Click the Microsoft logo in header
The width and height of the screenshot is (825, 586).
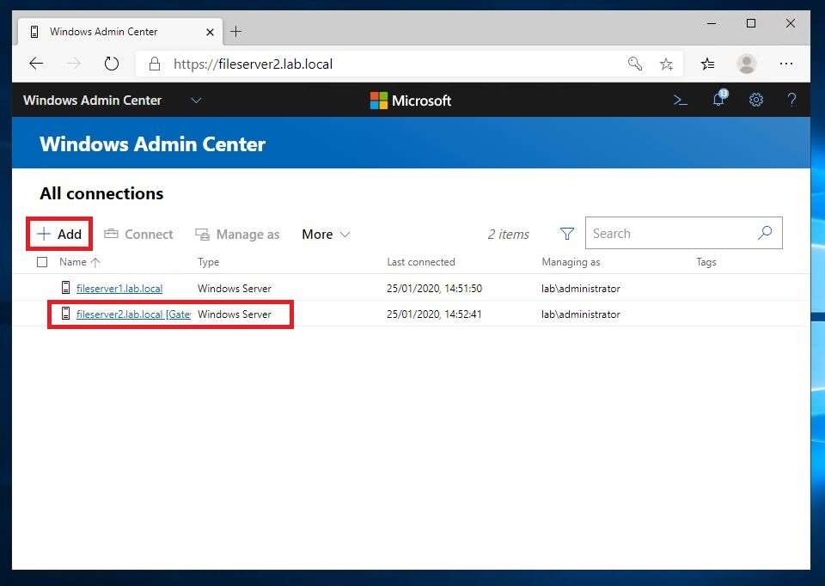coord(411,100)
